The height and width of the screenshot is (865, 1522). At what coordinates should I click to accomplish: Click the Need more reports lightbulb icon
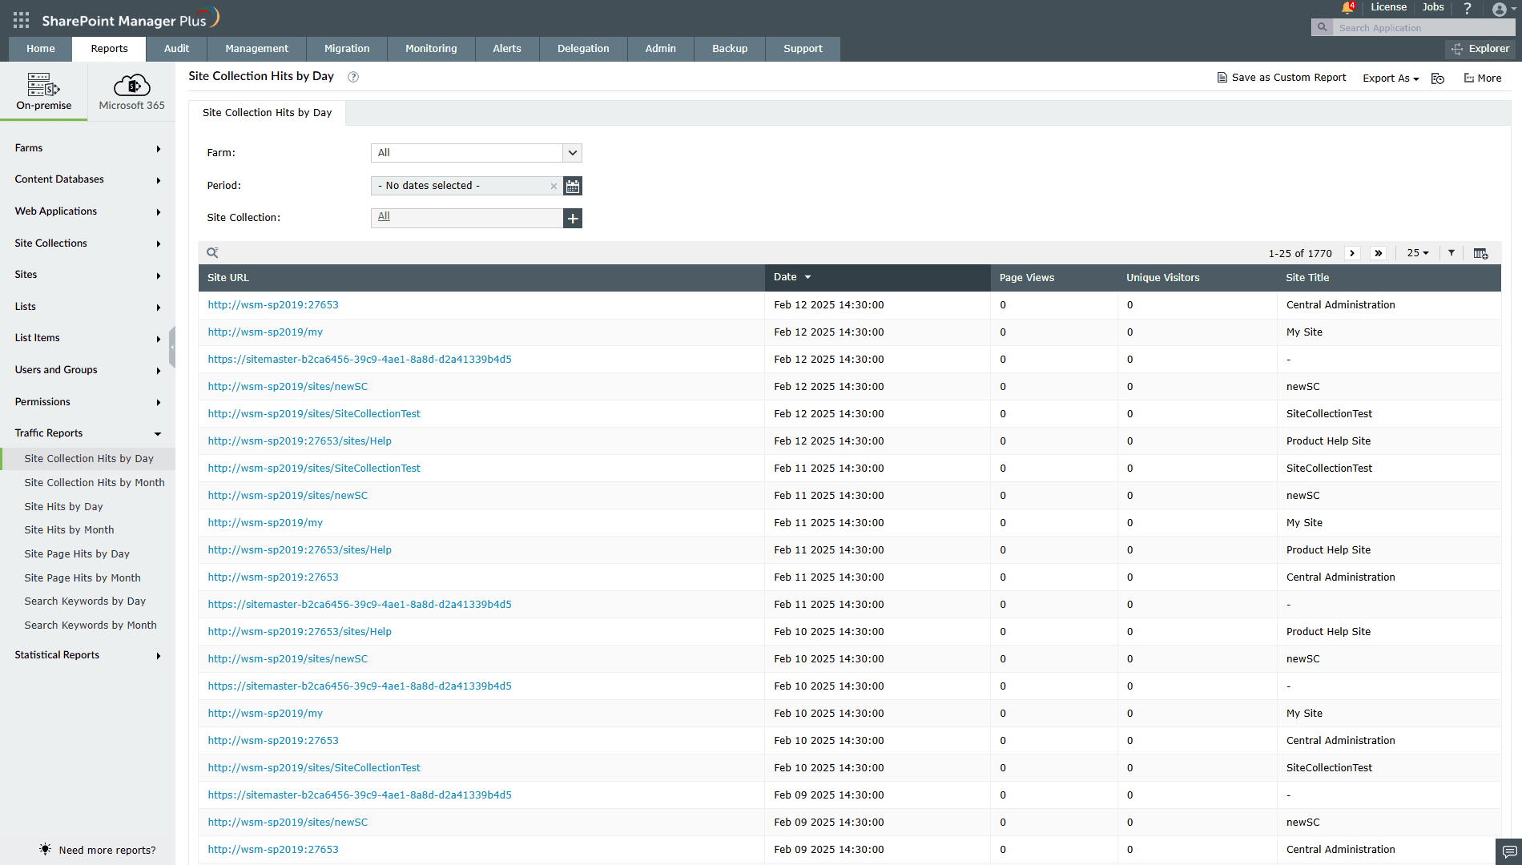coord(45,849)
